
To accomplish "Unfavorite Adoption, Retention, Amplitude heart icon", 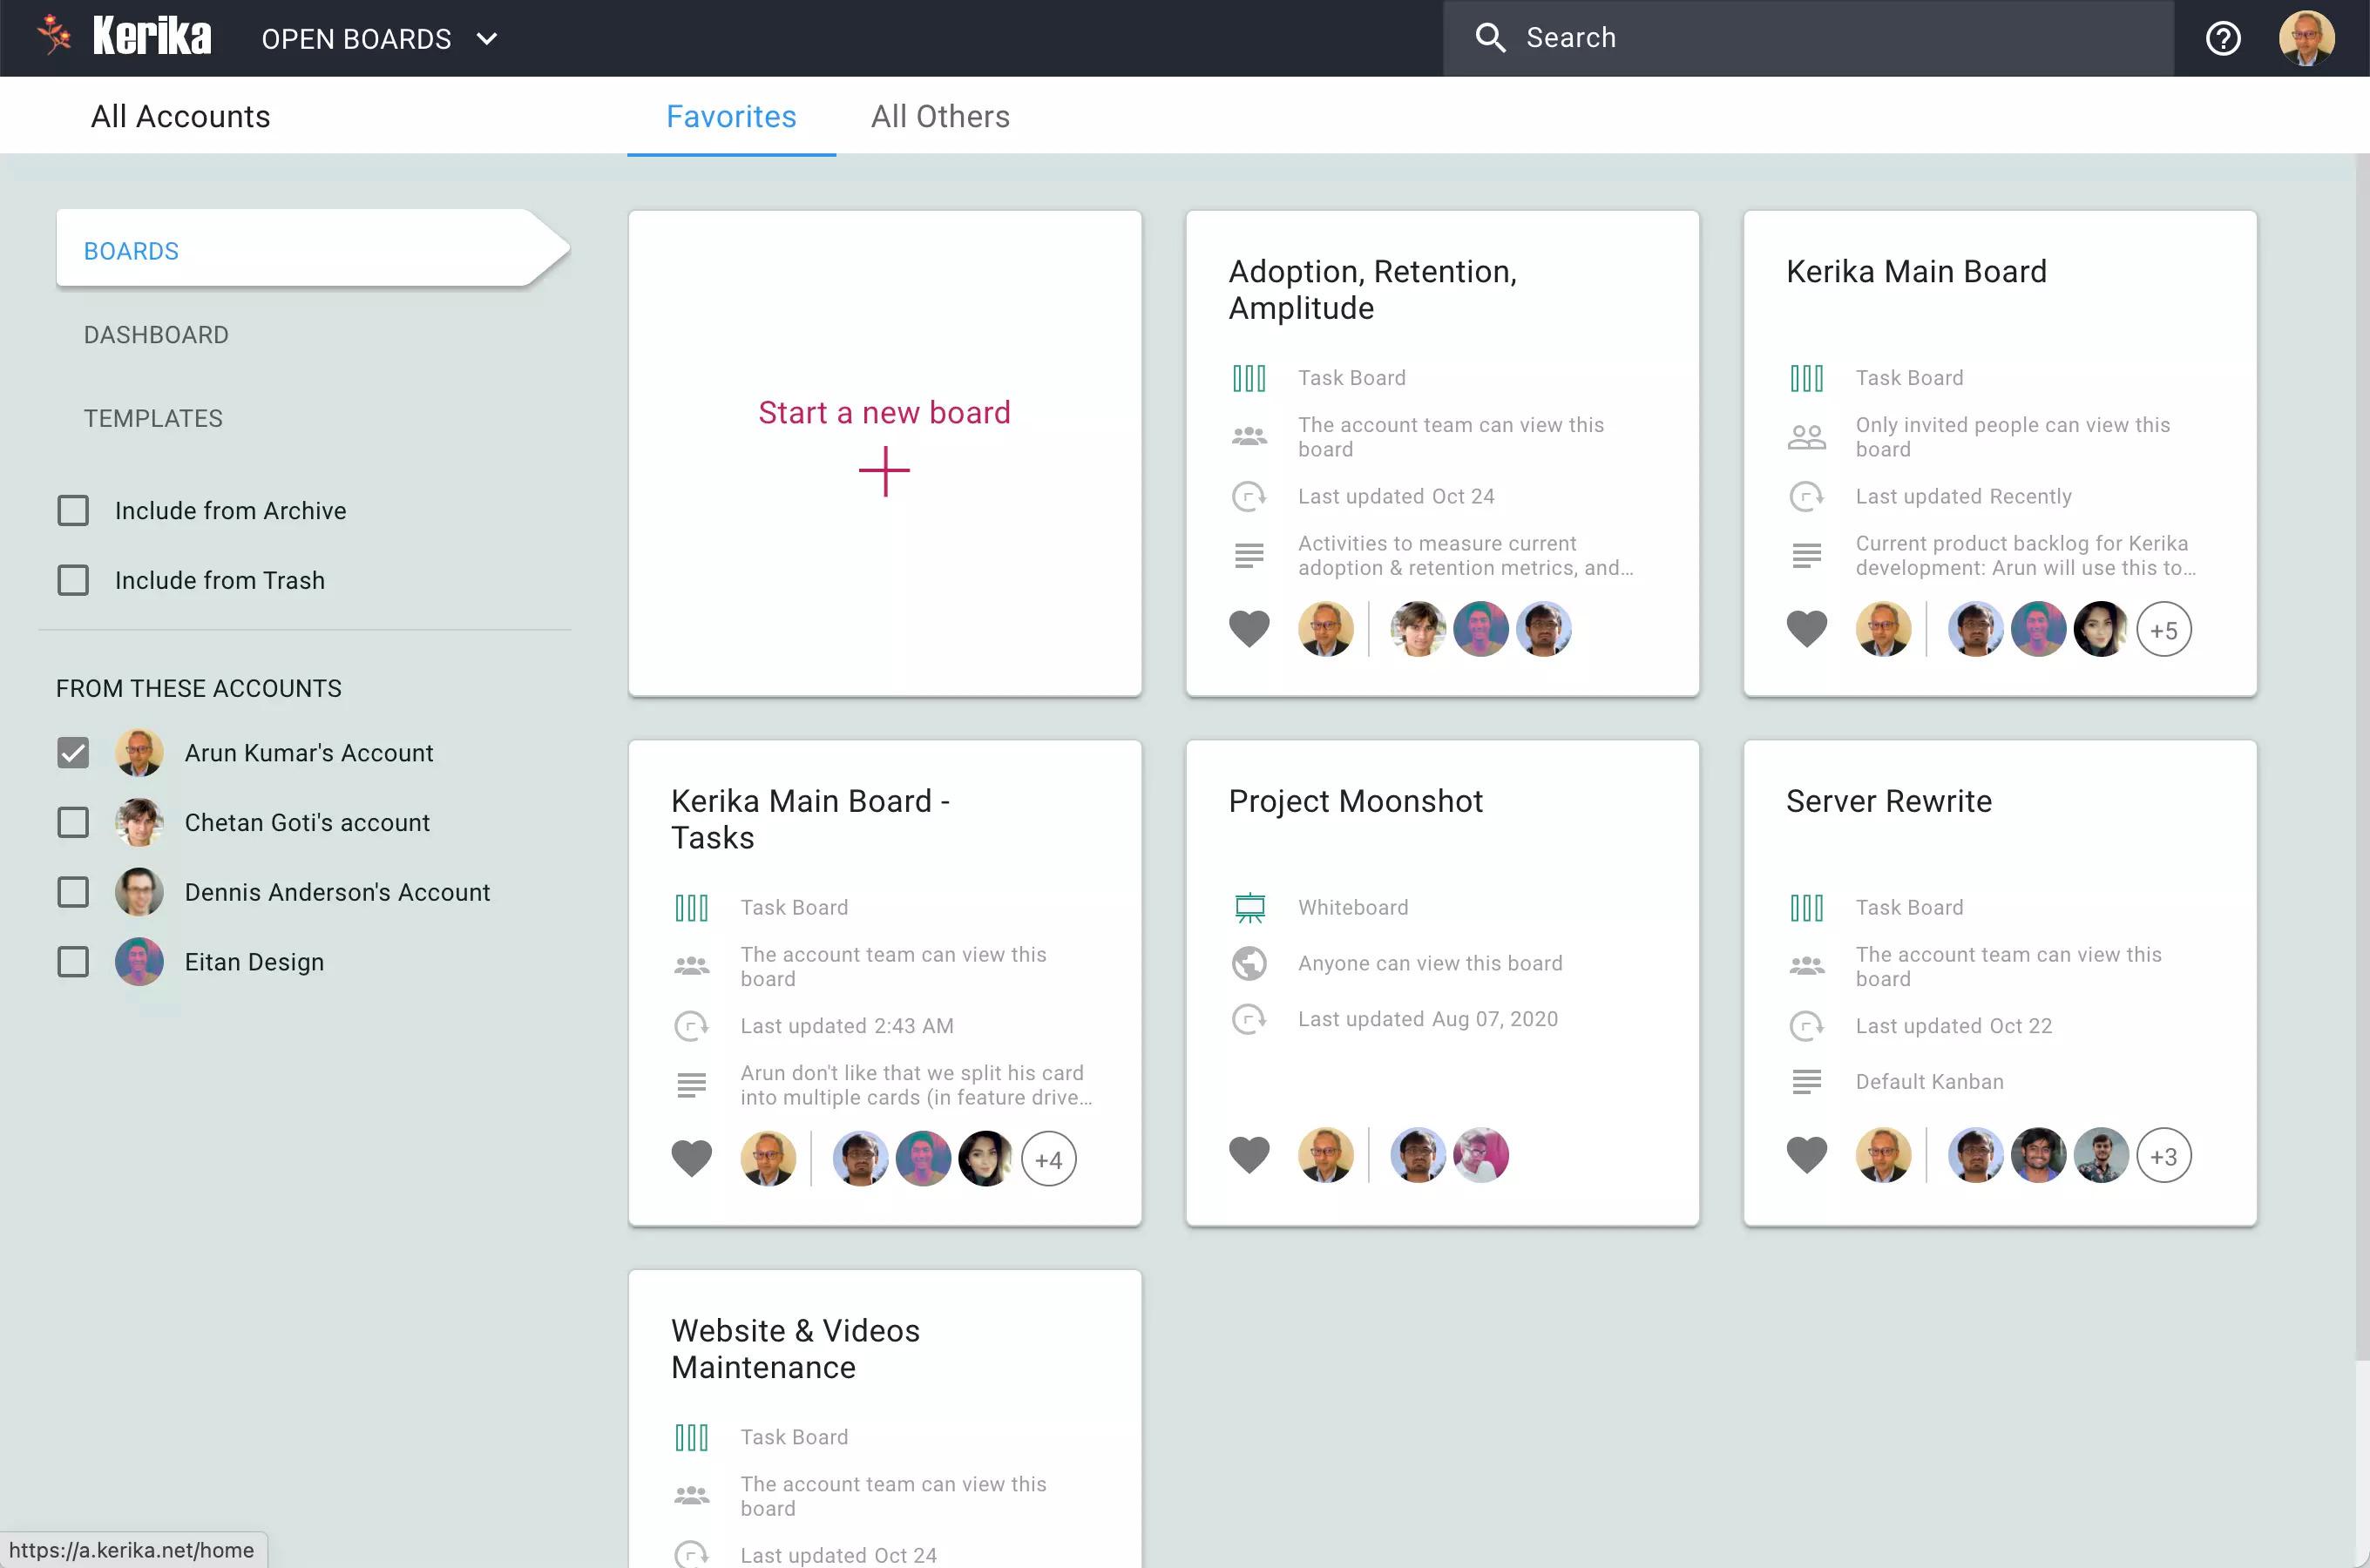I will [x=1249, y=629].
